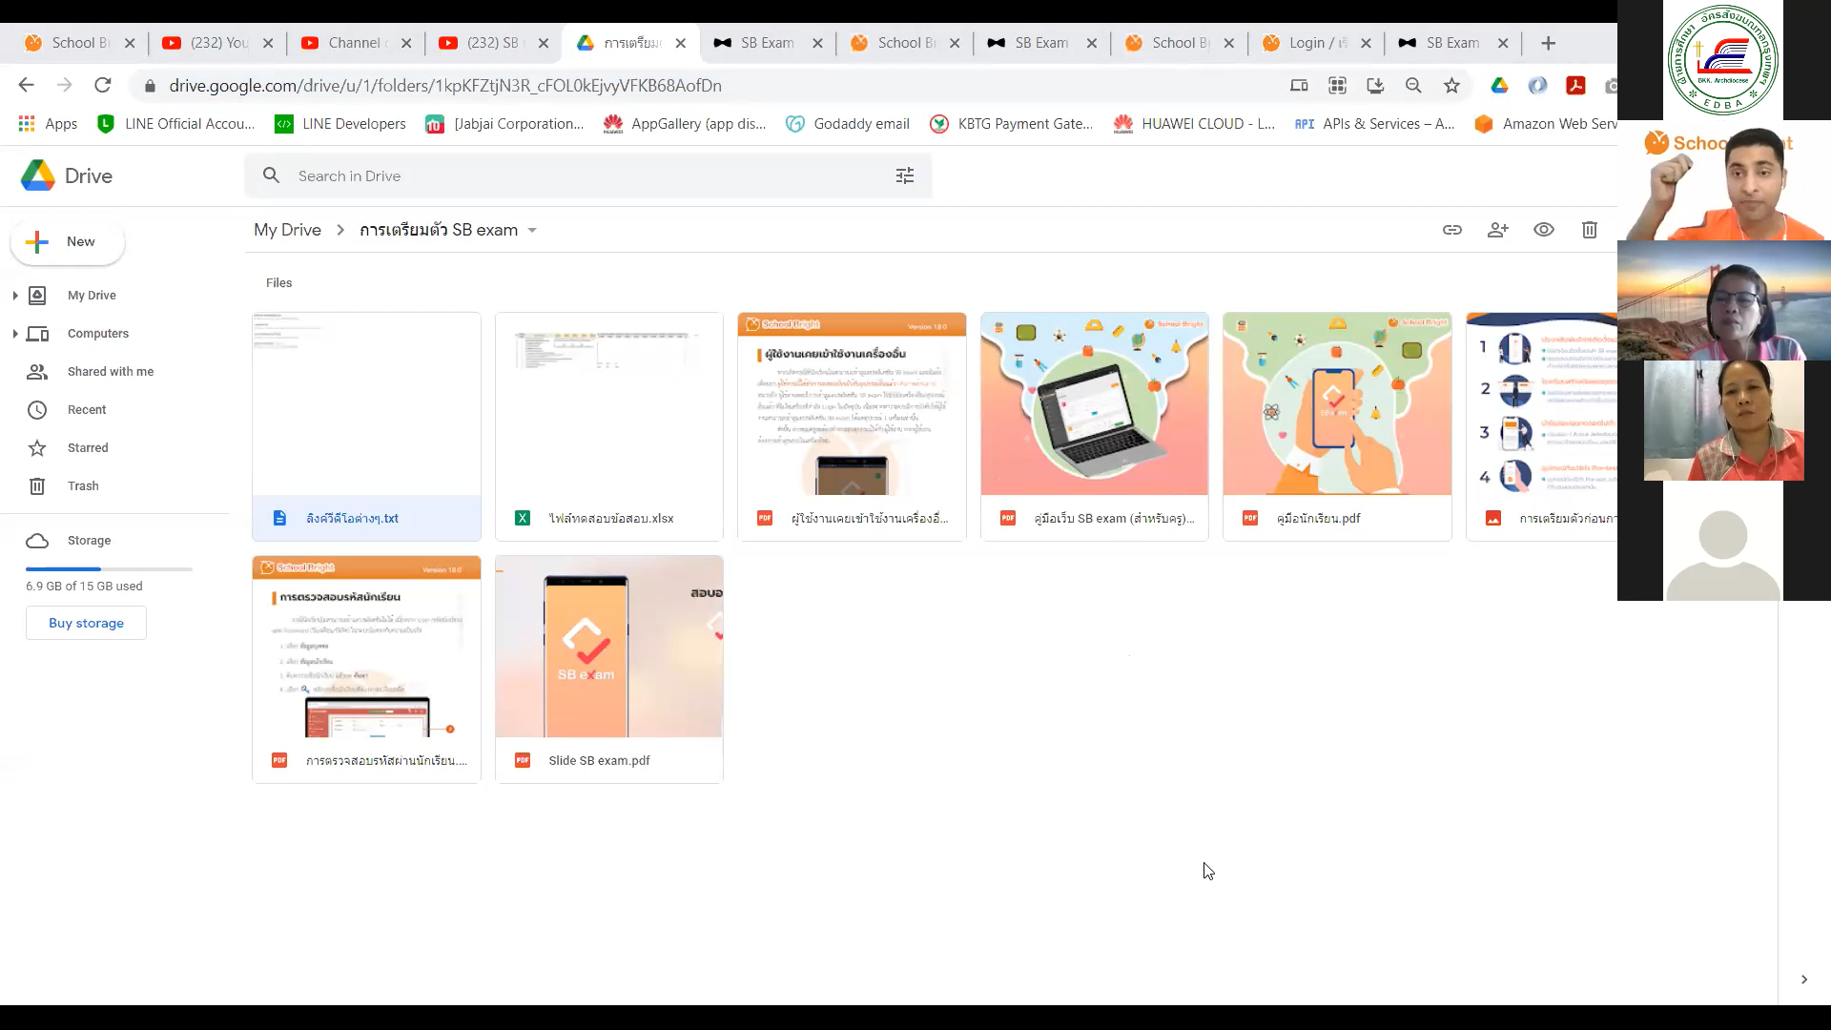The height and width of the screenshot is (1030, 1831).
Task: Open Godaddy email bookmark
Action: tap(848, 124)
